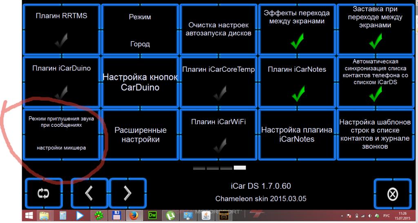418x223 pixels.
Task: Open ICQ flower icon in taskbar
Action: tap(98, 215)
